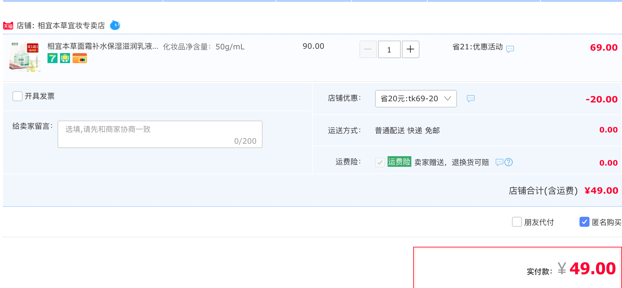Open the 店铺优惠 dropdown 省20元:tk69-20

tap(416, 99)
